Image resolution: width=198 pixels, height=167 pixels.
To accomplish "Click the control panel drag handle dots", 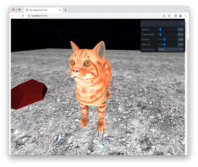I will [x=163, y=24].
